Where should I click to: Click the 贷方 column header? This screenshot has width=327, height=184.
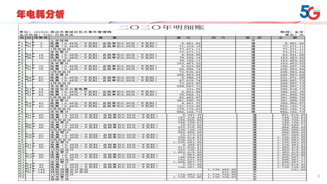tap(218, 38)
